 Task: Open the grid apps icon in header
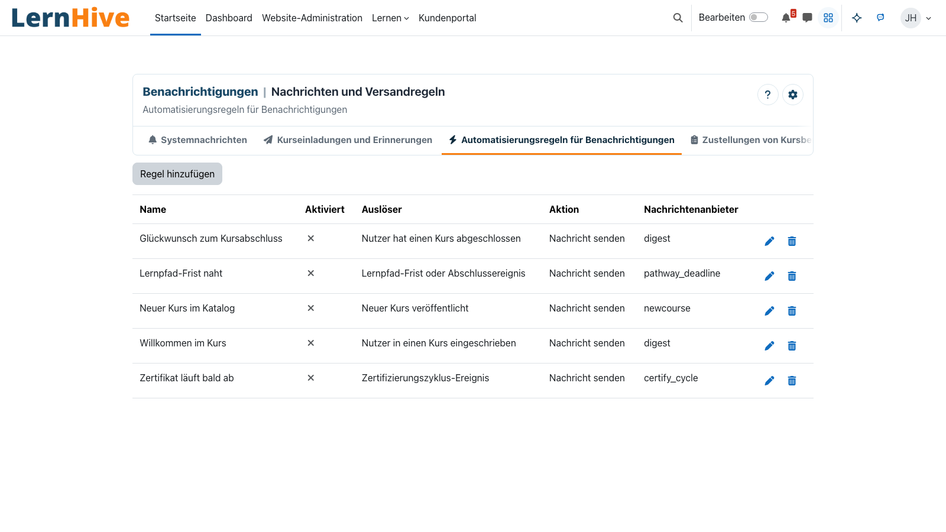(x=828, y=18)
